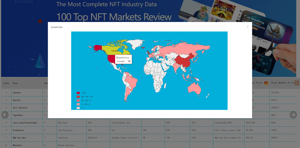This screenshot has height=148, width=300.
Task: Click the '15%' fee cell
Action: (x=153, y=130)
